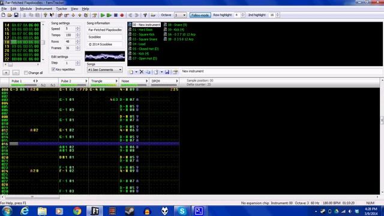The height and width of the screenshot is (216, 384).
Task: Expand DPCM effect columns
Action: point(177,81)
